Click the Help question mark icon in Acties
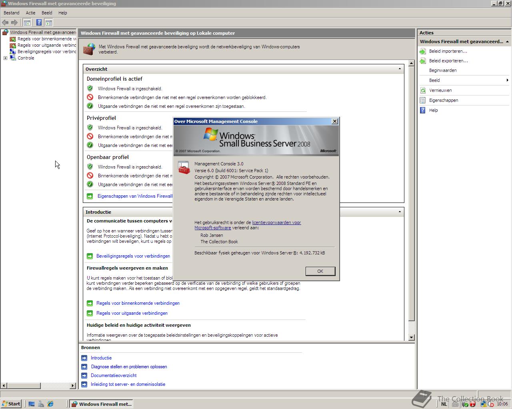512x409 pixels. click(x=423, y=110)
